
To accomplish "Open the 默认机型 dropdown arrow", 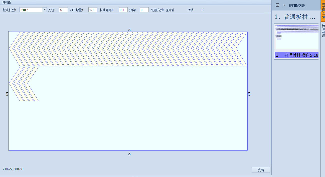I will [45, 10].
